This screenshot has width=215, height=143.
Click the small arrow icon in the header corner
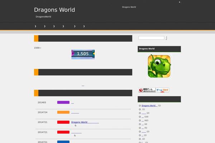pyautogui.click(x=180, y=2)
